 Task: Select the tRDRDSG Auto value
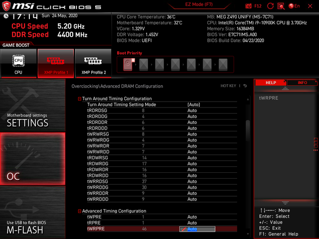click(192, 111)
